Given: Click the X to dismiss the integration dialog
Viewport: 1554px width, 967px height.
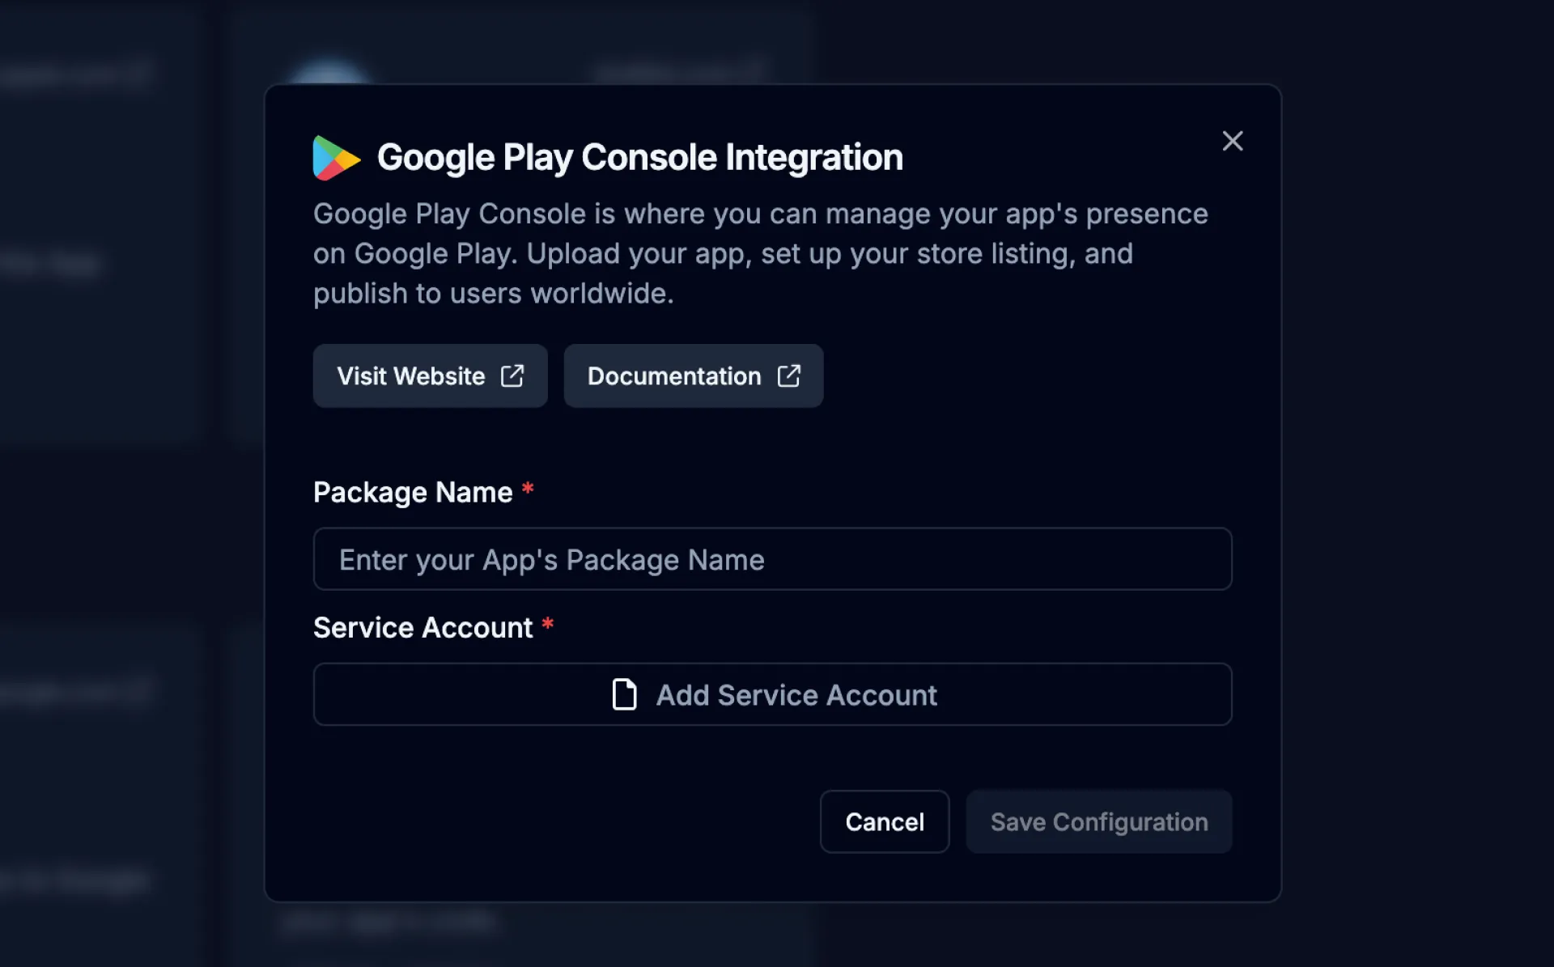Looking at the screenshot, I should click(x=1232, y=141).
